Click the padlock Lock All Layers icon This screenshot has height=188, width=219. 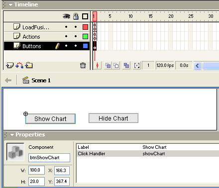(x=76, y=16)
